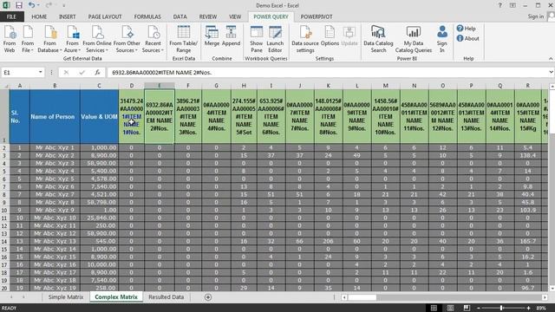Switch to the INSERT tab
The height and width of the screenshot is (312, 555).
coord(68,16)
